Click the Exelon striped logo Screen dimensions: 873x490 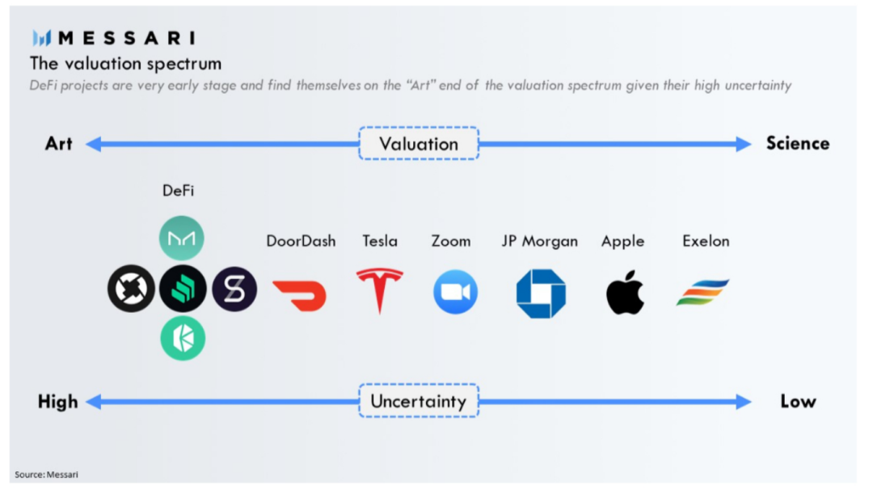coord(703,293)
